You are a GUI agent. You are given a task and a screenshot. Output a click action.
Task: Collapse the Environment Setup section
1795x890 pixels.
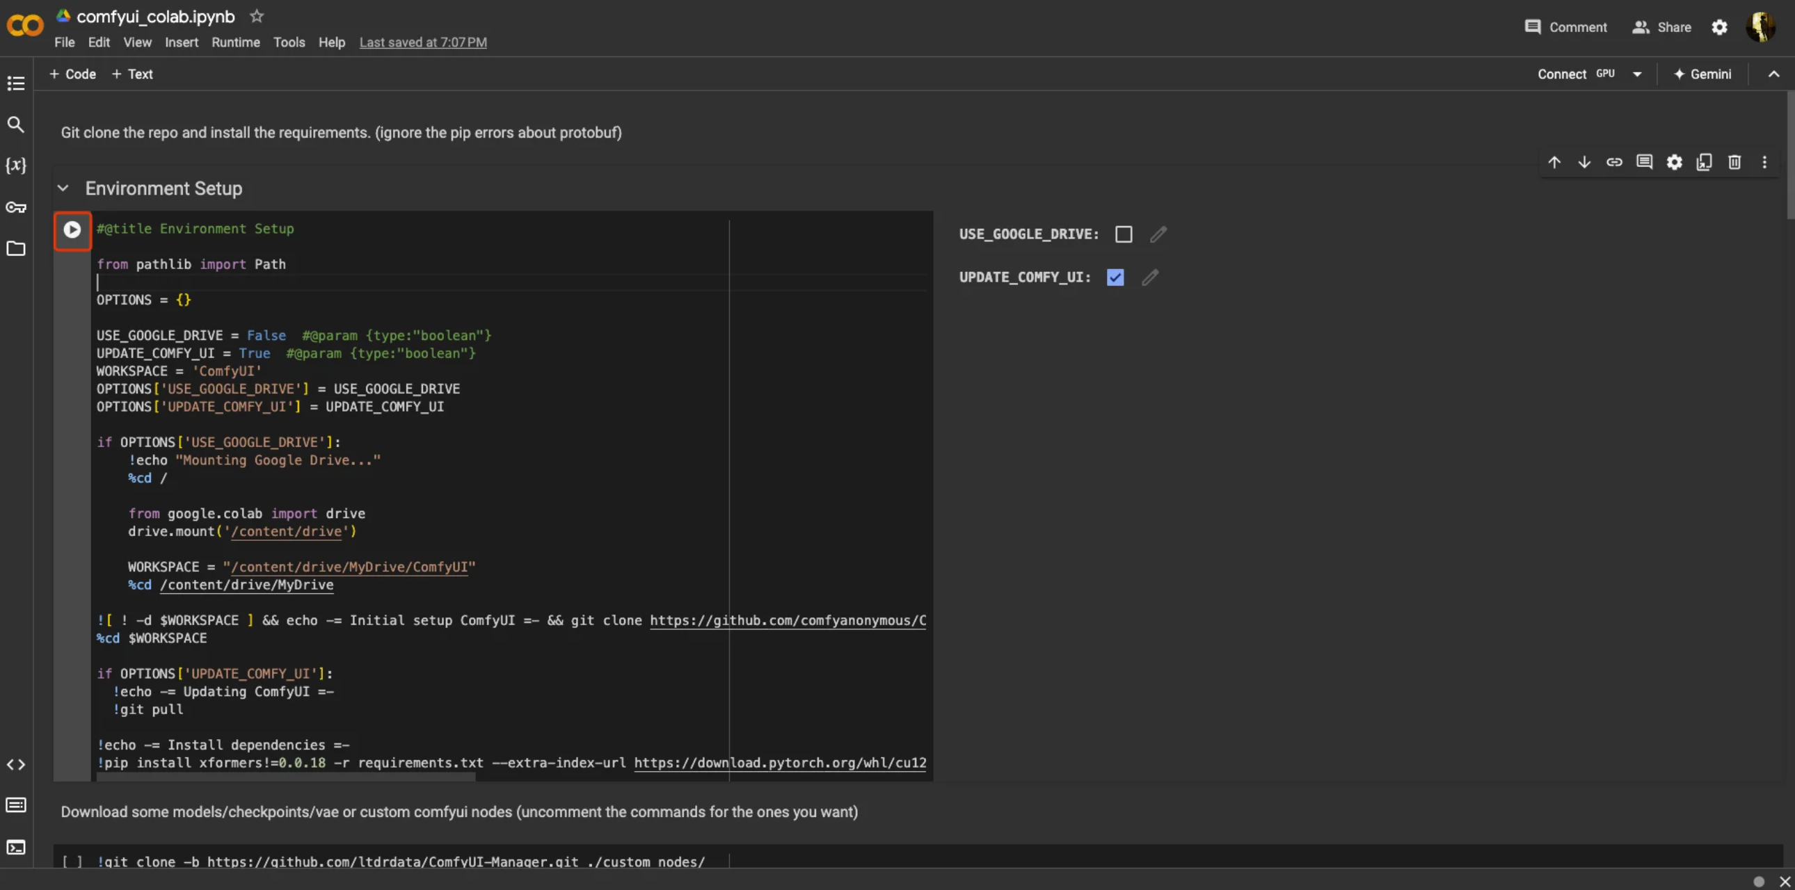[63, 188]
